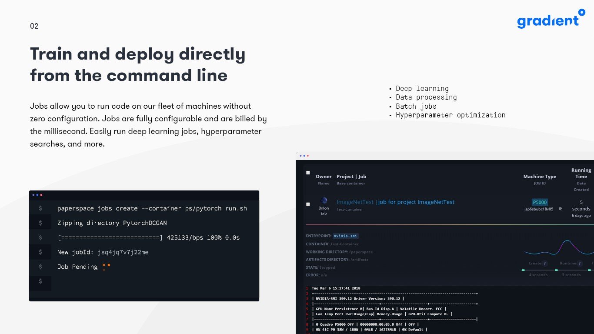Viewport: 594px width, 334px height.
Task: Click the 'CONTAINER: Test-Container' detail line
Action: pos(332,244)
